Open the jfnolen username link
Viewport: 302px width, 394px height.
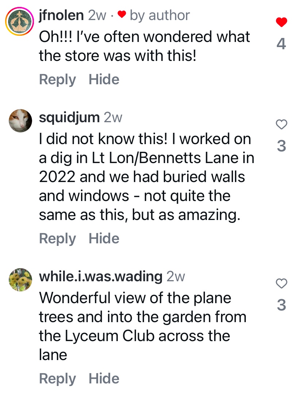coord(62,15)
